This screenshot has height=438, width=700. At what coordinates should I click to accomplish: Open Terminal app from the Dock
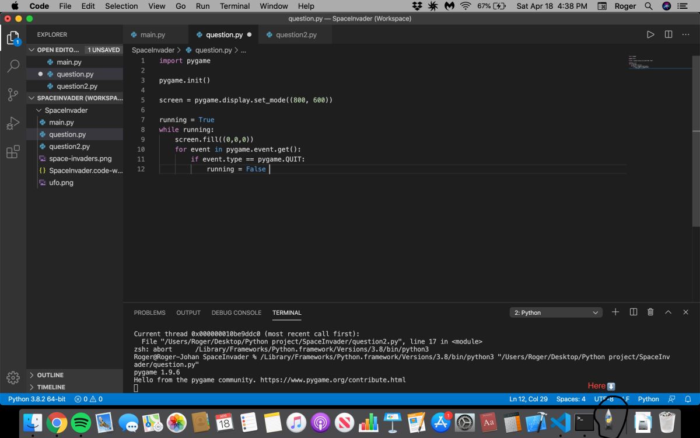click(584, 422)
